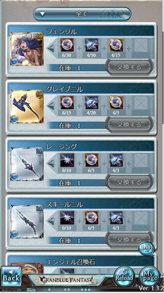Expand the arrow beside グレイプニル materials
Image resolution: width=164 pixels, height=293 pixels.
[51, 106]
